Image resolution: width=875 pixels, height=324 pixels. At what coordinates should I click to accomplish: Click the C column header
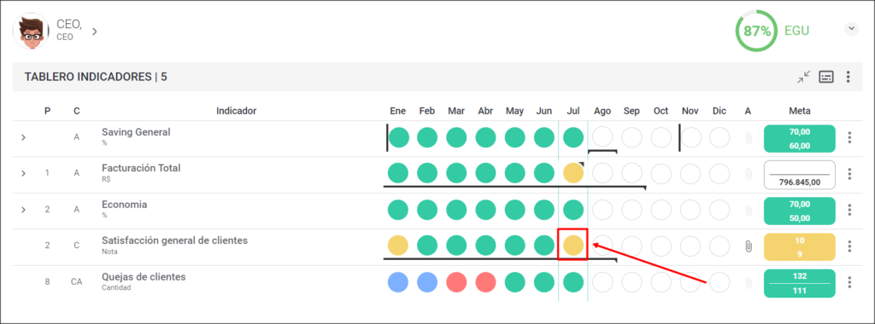pos(76,111)
